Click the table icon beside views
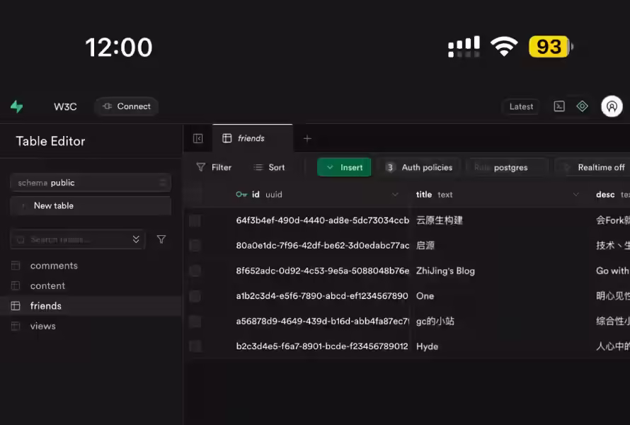 click(x=16, y=326)
